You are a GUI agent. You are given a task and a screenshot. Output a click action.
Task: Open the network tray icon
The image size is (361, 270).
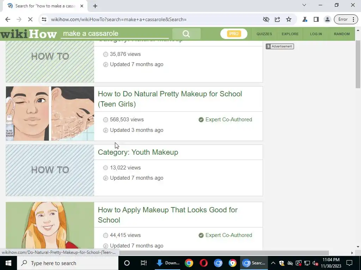[307, 263]
